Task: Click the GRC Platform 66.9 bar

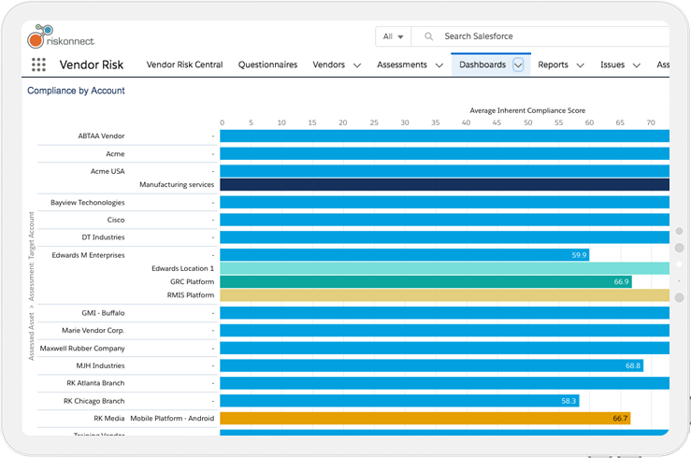Action: tap(426, 282)
